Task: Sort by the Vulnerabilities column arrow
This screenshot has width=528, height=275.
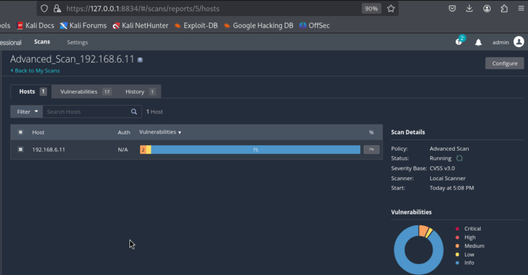Action: click(179, 133)
